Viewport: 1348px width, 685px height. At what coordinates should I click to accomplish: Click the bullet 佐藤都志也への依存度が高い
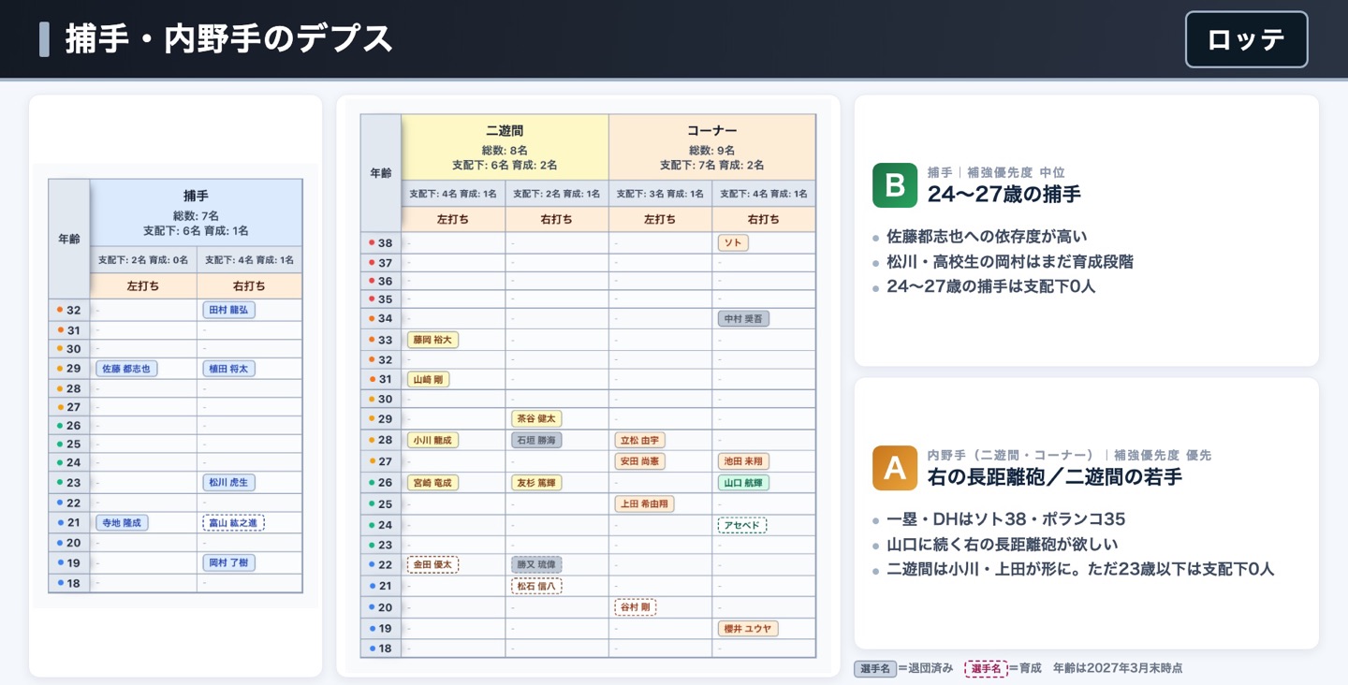(987, 237)
